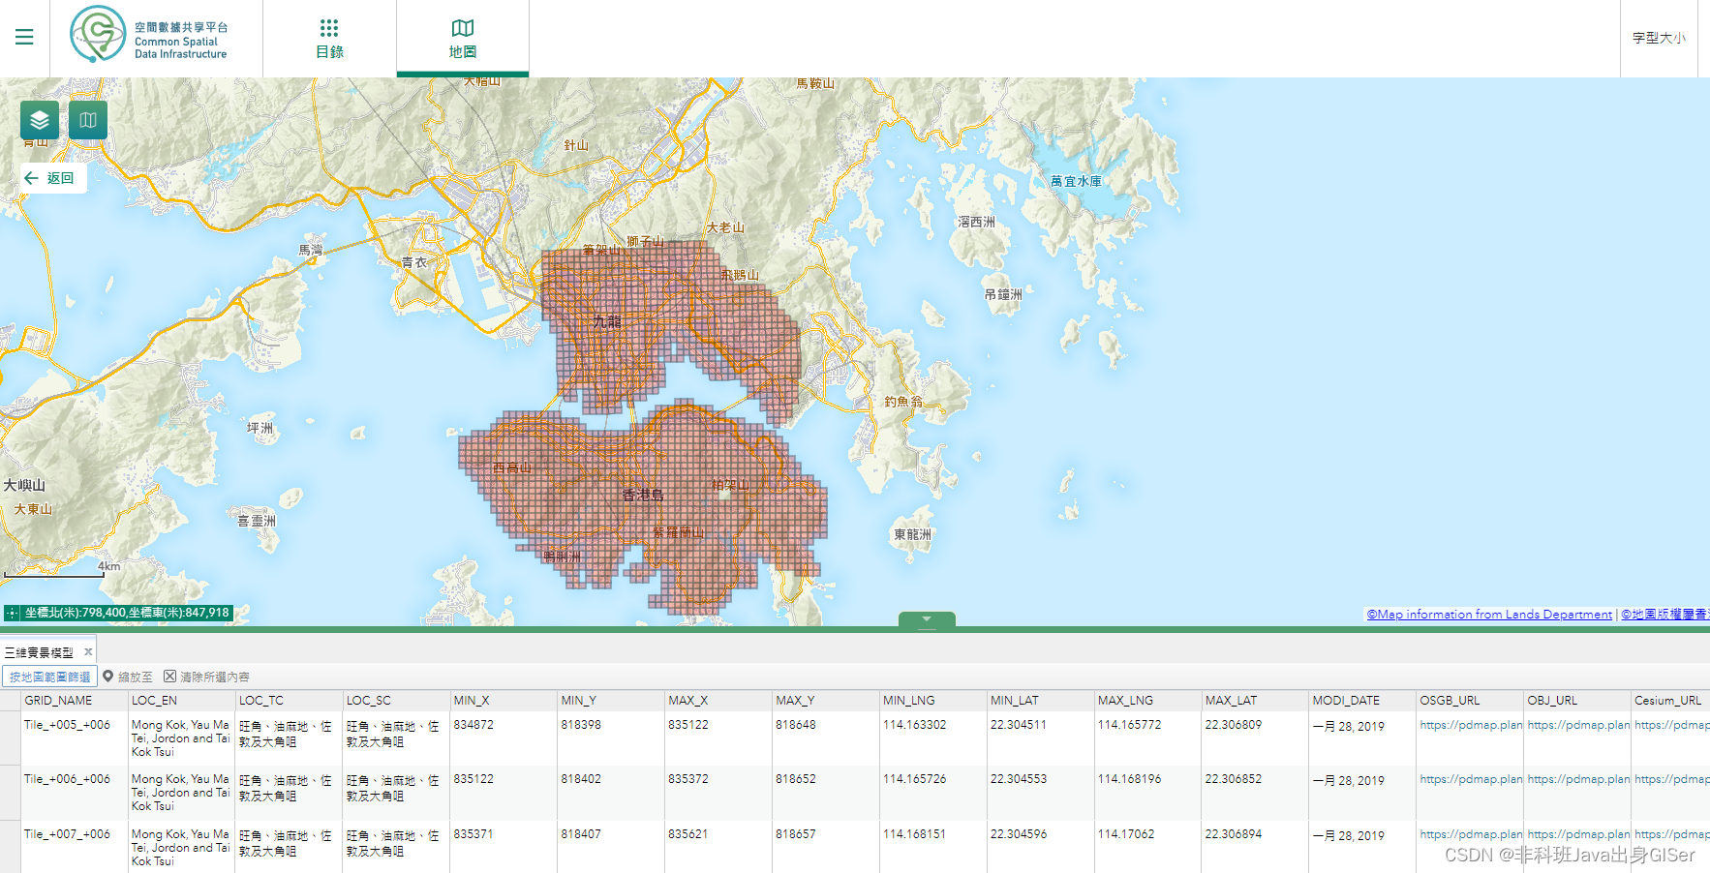Click the 東龍洲 map label
Viewport: 1710px width, 873px height.
[x=912, y=534]
